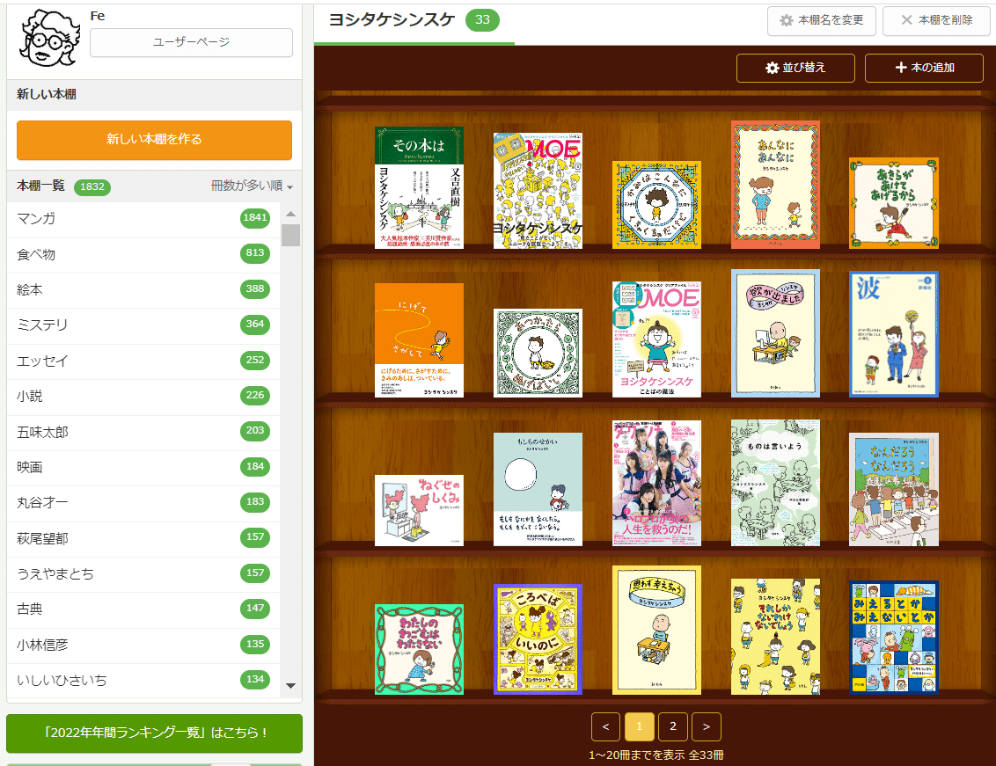Select the 小説 bookshelf

[x=143, y=397]
